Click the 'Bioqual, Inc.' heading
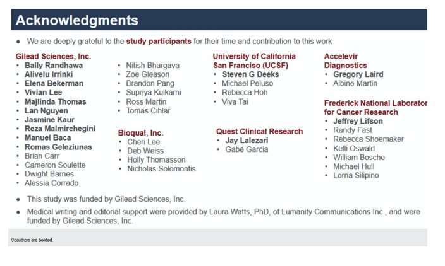Viewport: 445px width, 266px height. (140, 133)
